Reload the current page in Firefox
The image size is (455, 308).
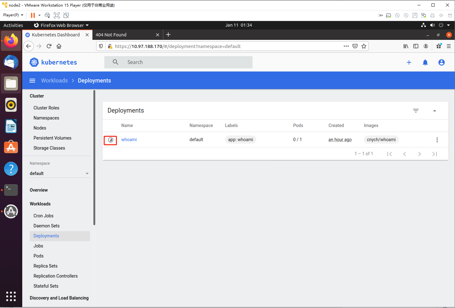point(49,46)
